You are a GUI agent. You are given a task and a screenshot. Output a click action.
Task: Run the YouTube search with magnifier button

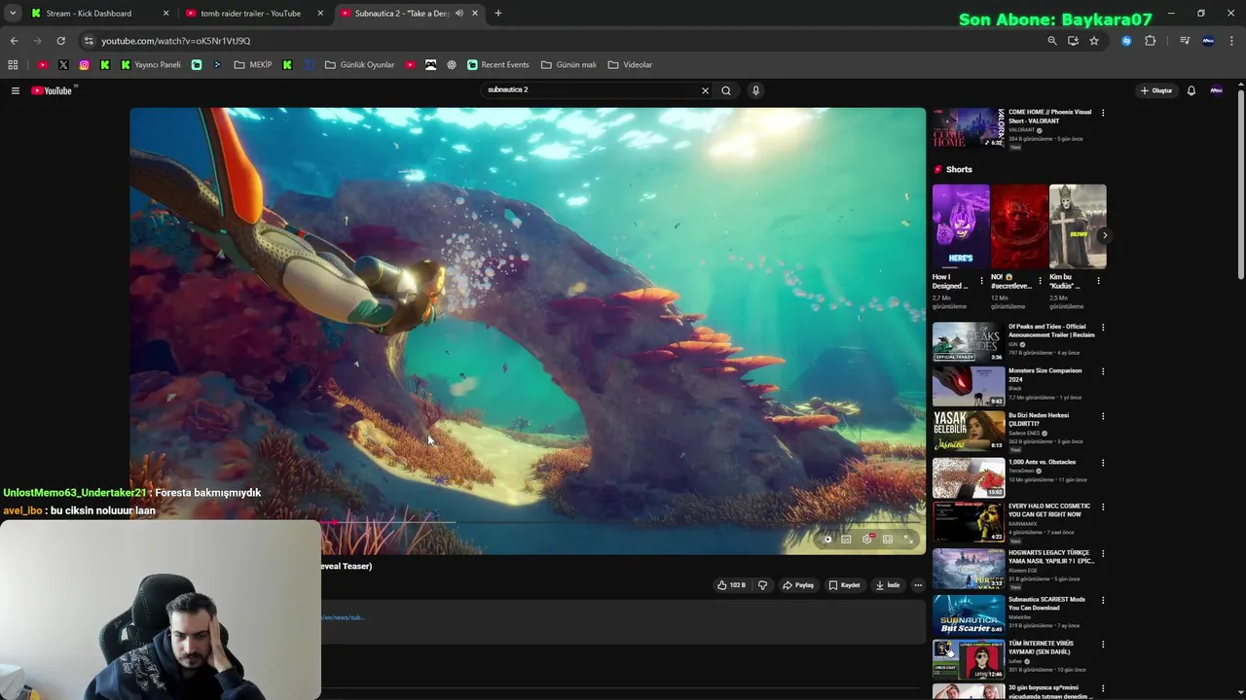coord(726,90)
